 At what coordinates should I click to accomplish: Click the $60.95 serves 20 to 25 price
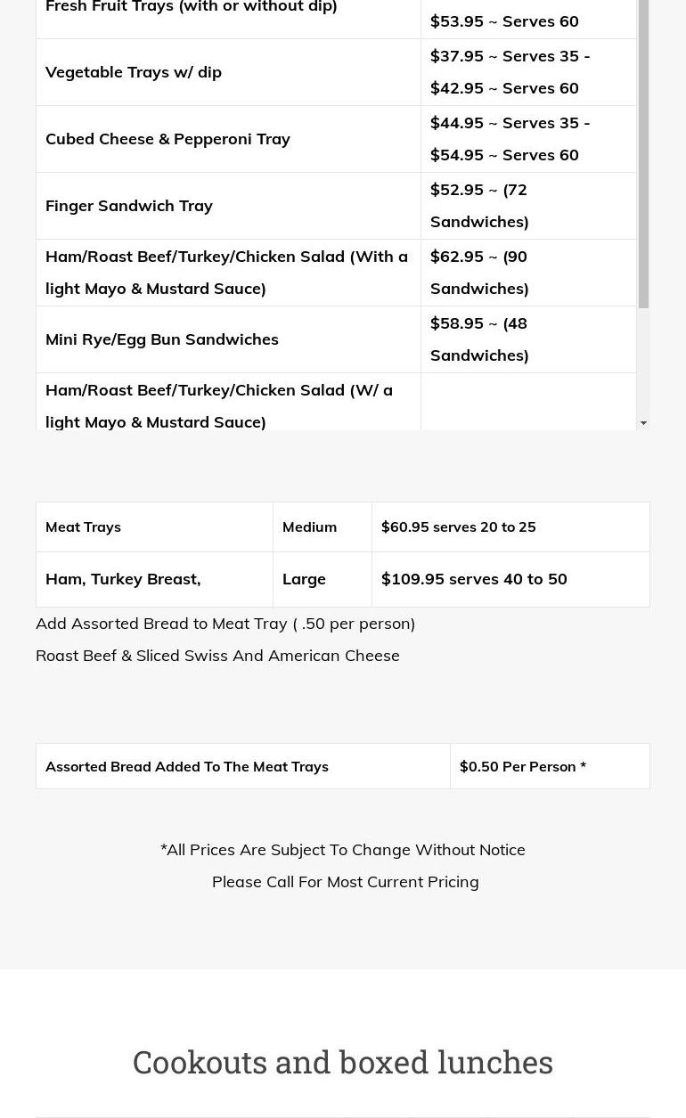click(458, 527)
